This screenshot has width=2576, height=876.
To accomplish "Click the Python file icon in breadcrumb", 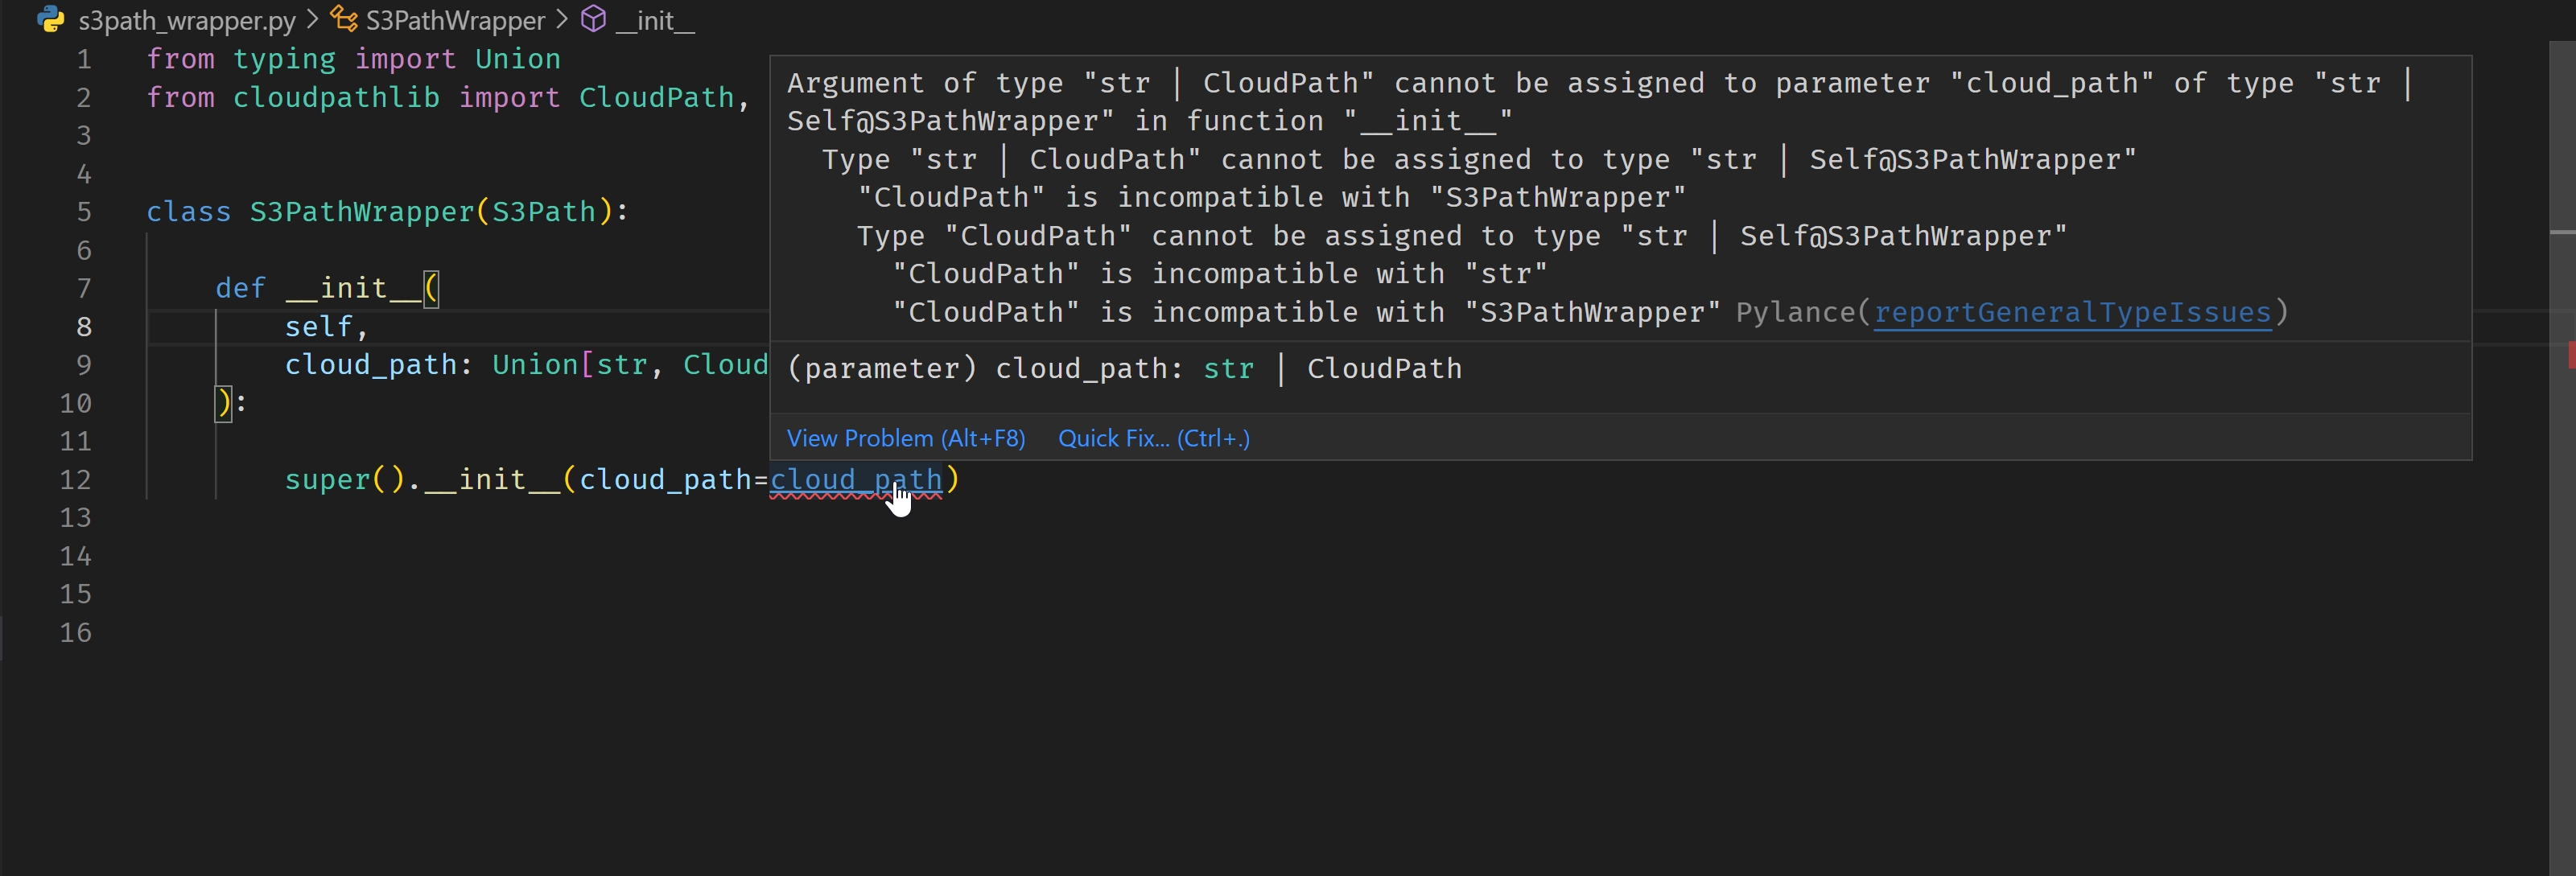I will [50, 20].
